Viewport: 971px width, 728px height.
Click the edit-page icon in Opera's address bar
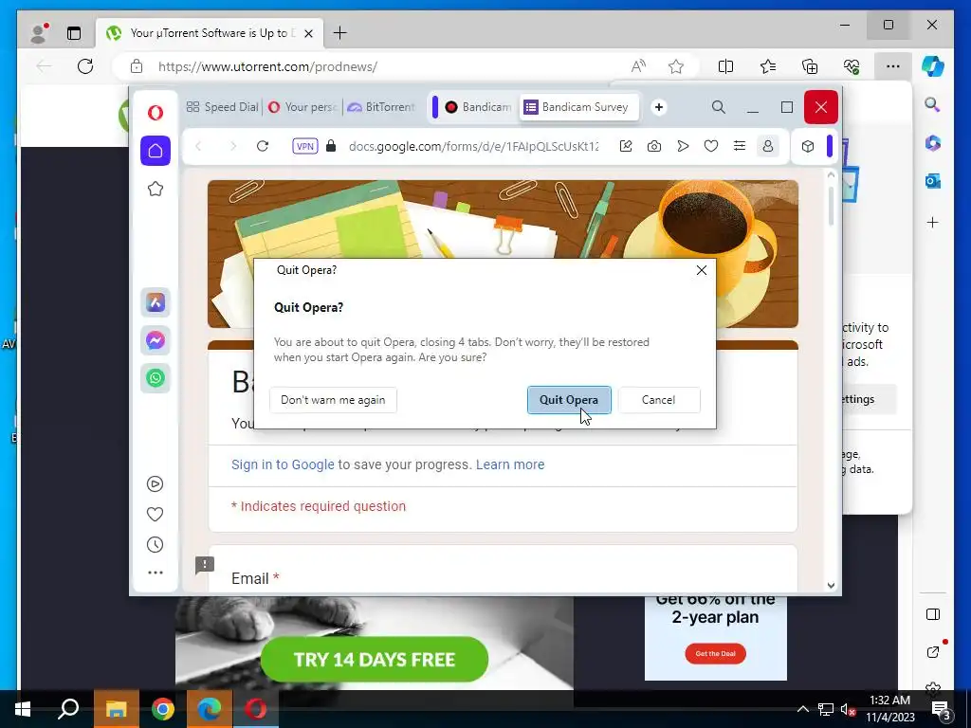click(626, 146)
